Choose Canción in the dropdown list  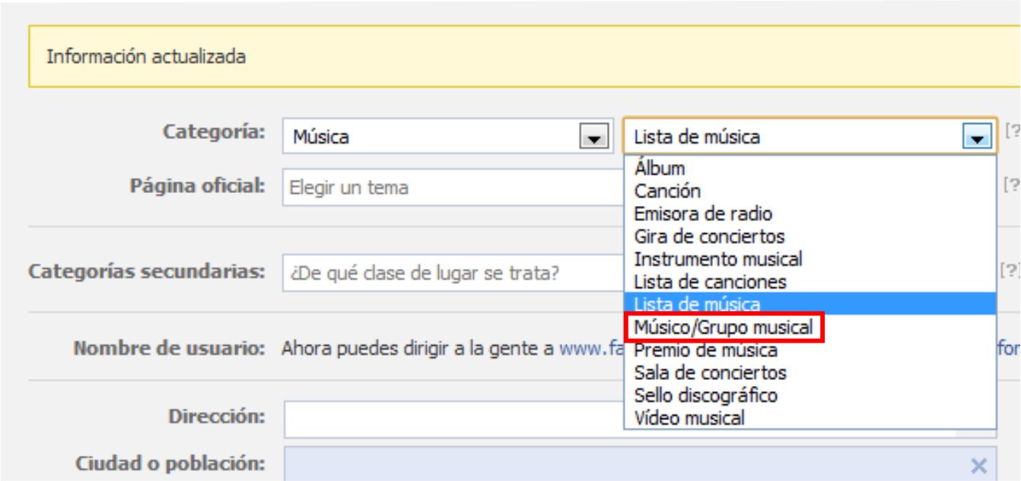(657, 191)
